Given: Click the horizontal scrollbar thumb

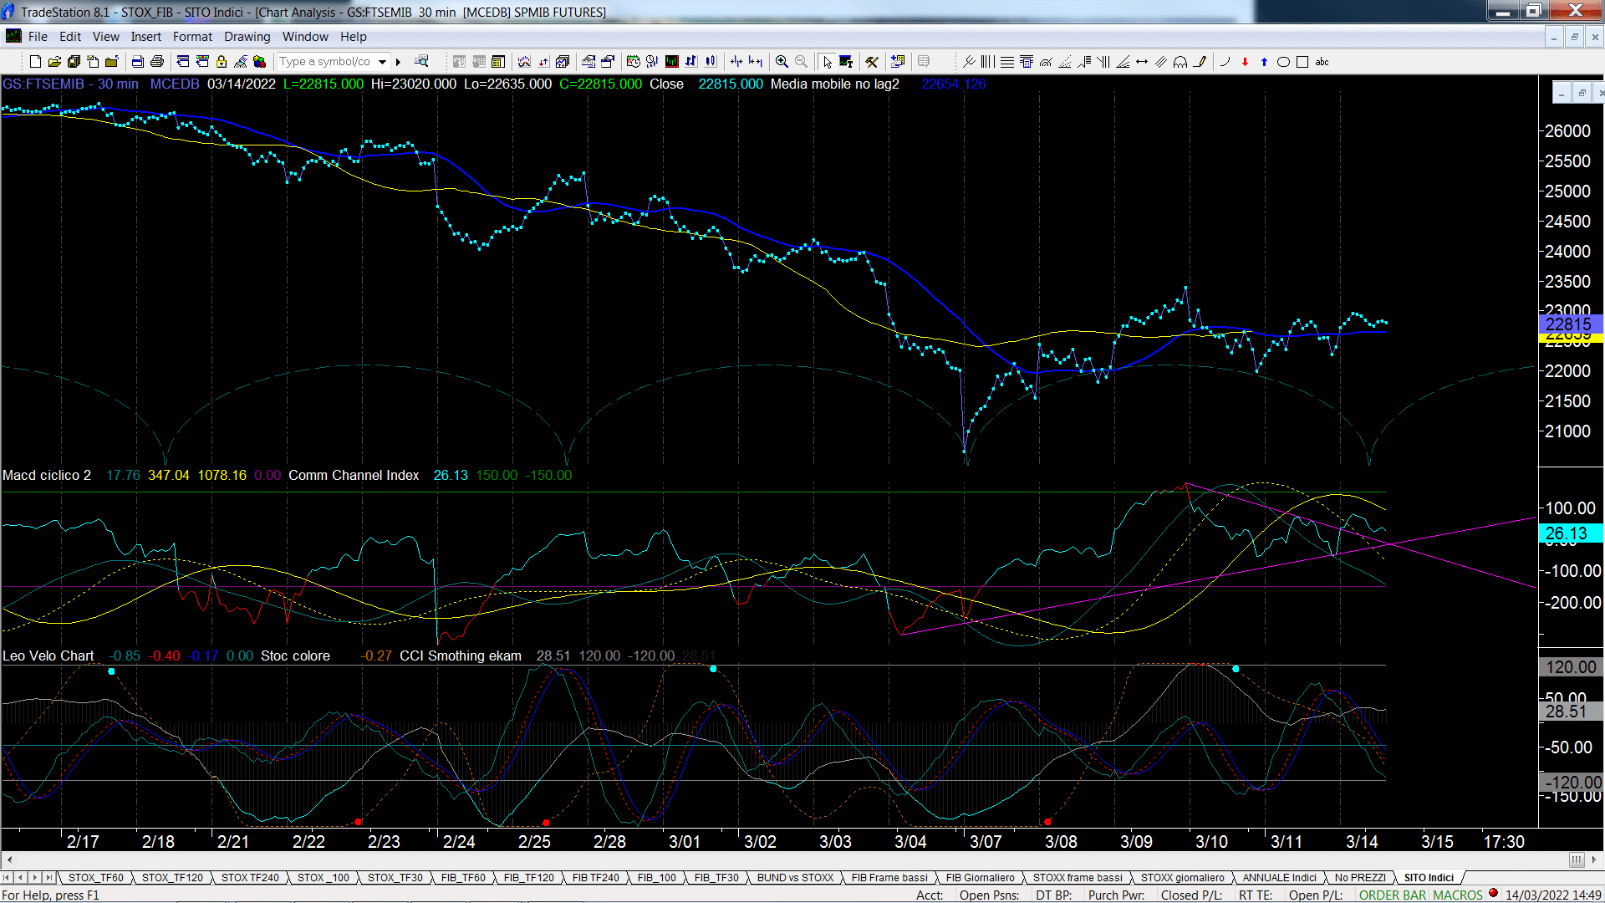Looking at the screenshot, I should [x=1577, y=860].
